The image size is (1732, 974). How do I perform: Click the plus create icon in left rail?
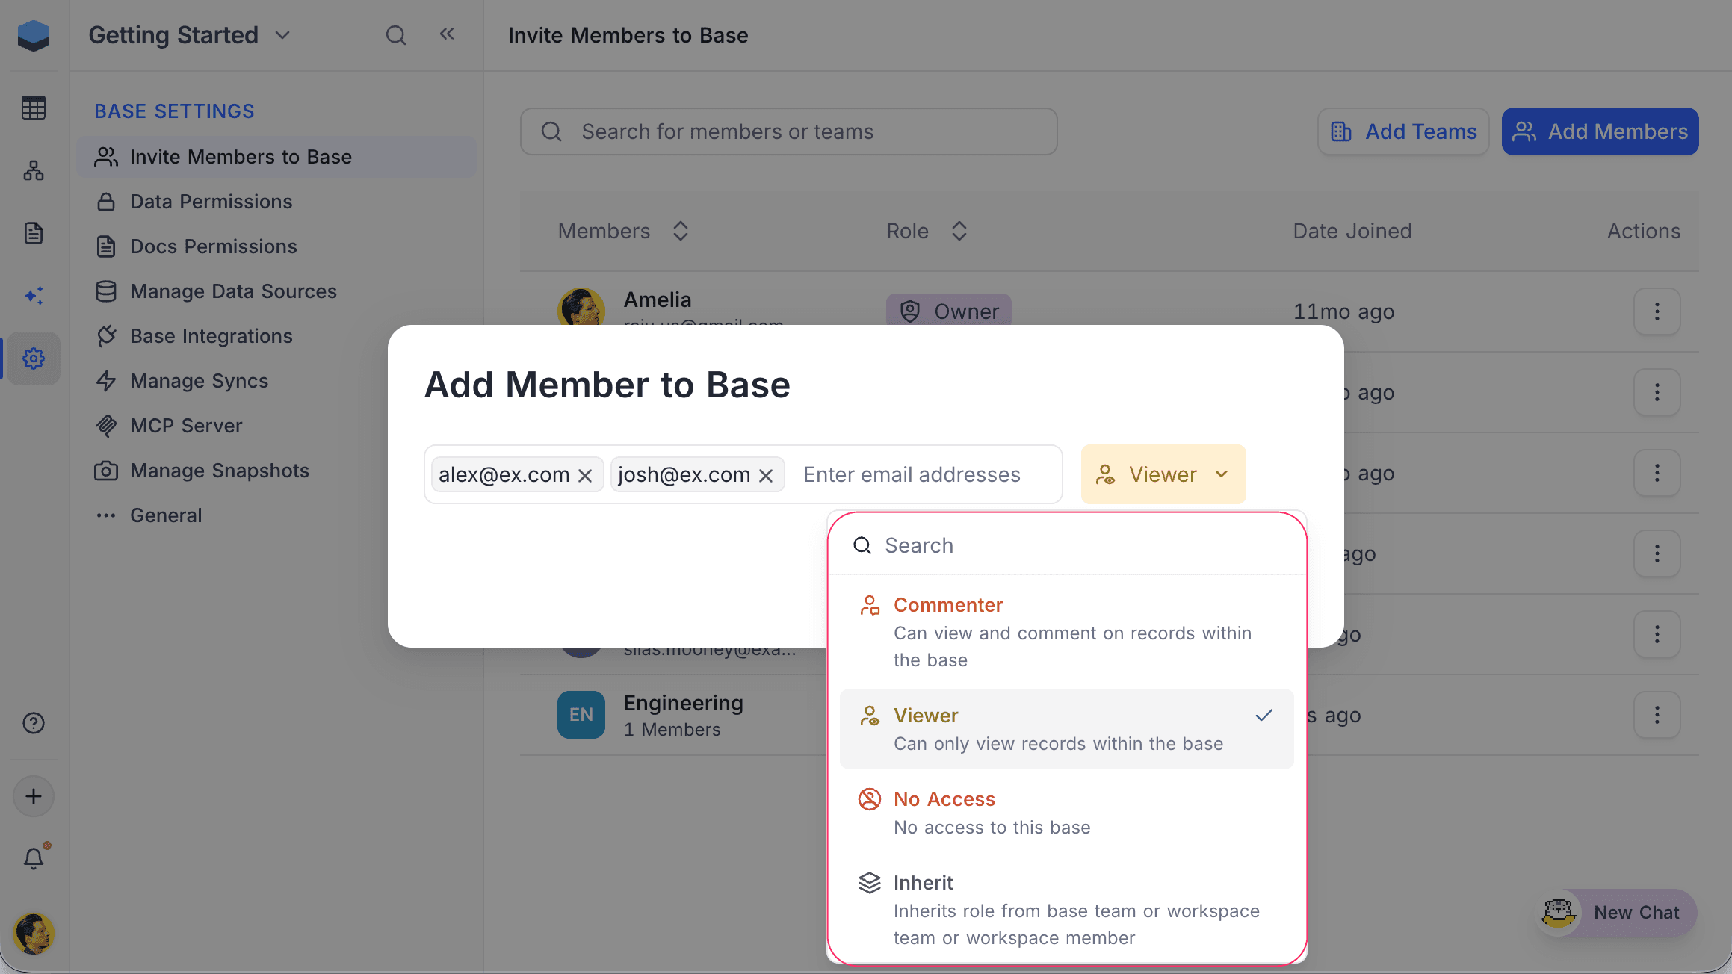34,796
